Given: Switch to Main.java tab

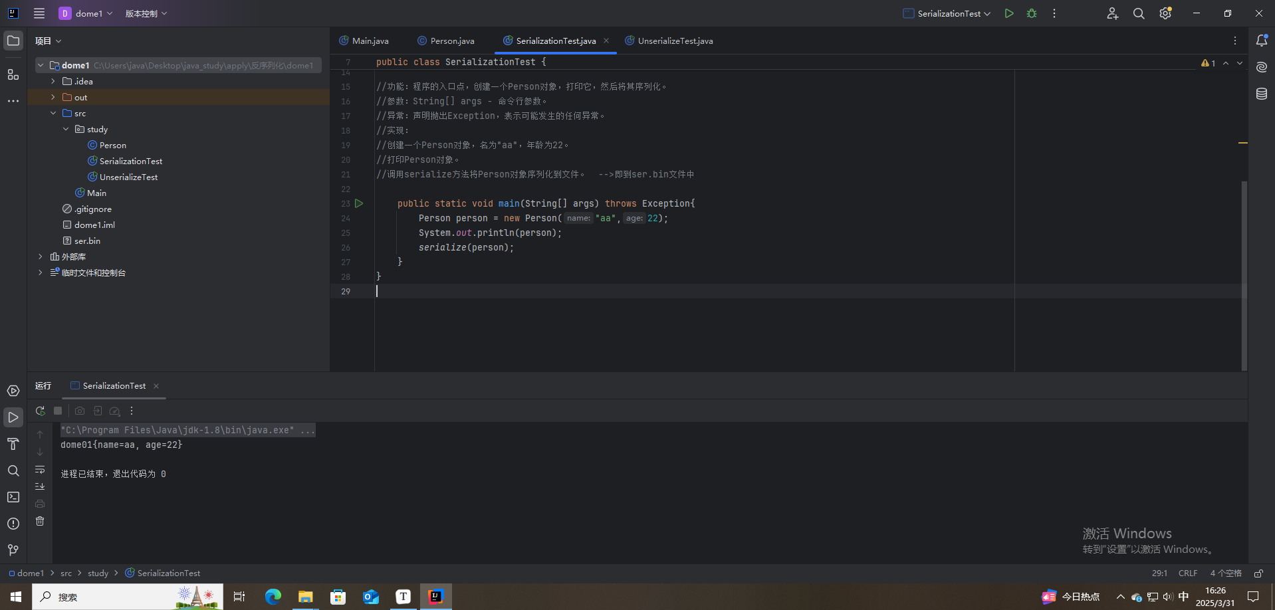Looking at the screenshot, I should click(x=364, y=41).
